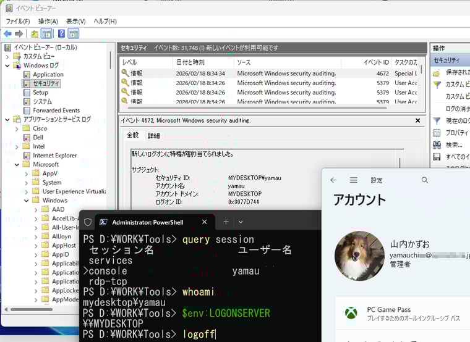Select the AAD folder
470x342 pixels.
point(58,209)
